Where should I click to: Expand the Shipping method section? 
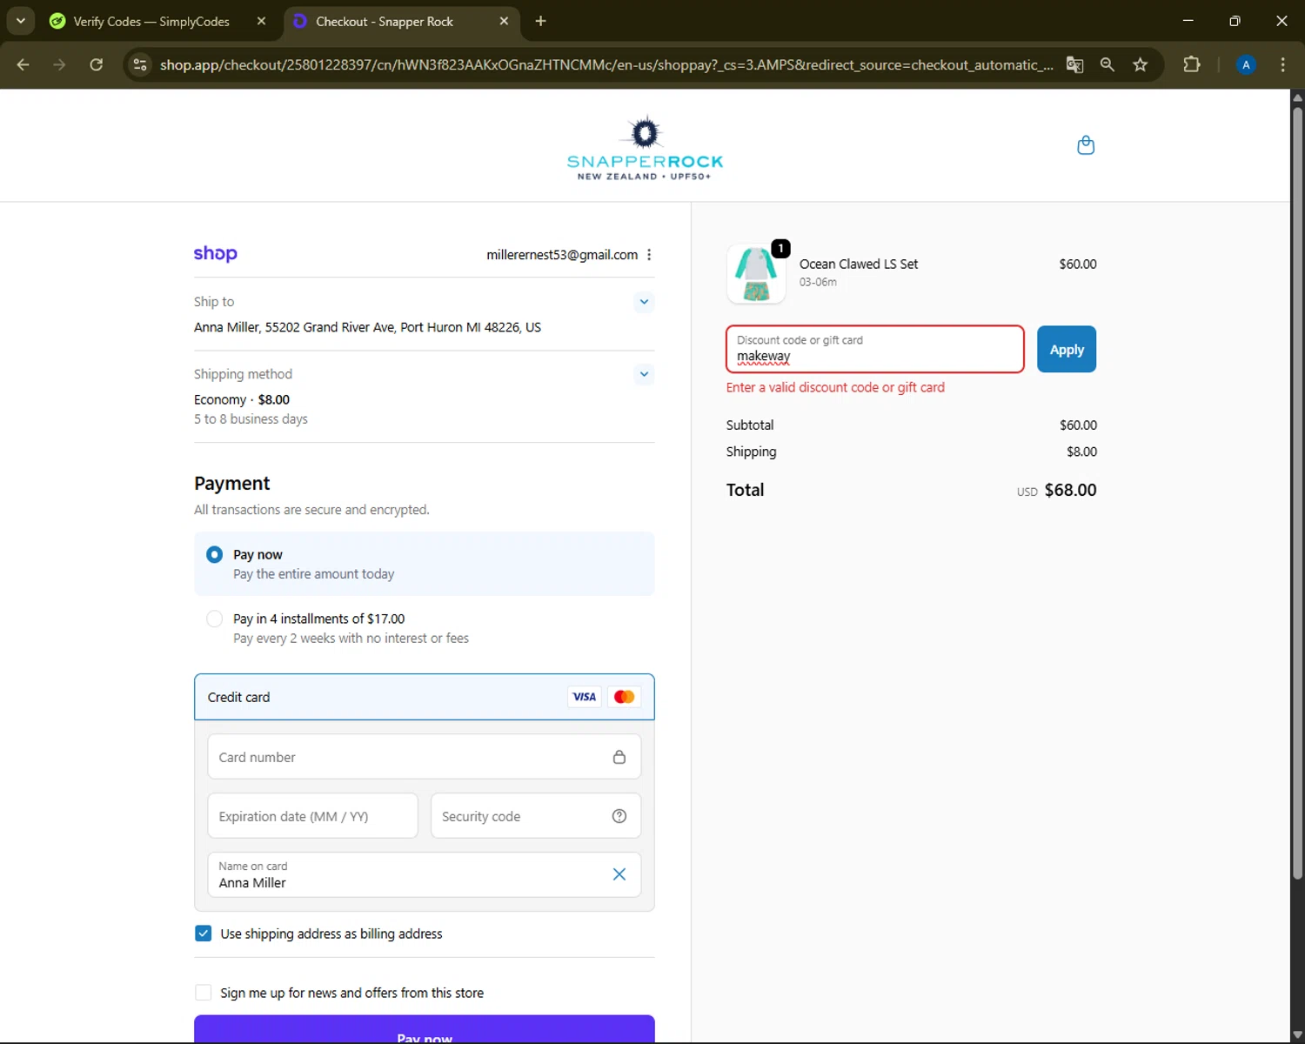[644, 374]
